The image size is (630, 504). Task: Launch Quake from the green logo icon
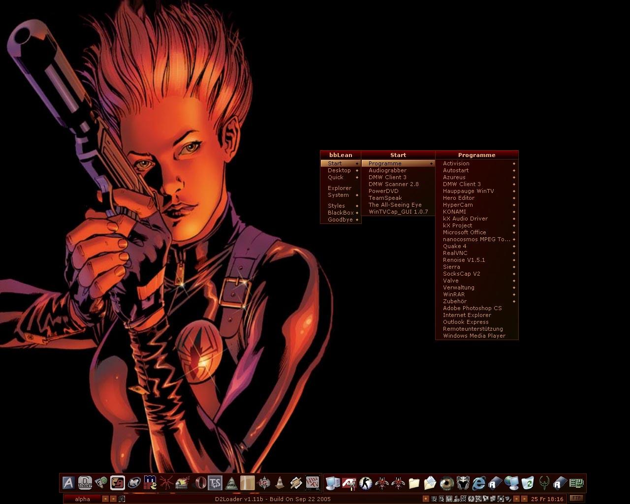click(544, 483)
